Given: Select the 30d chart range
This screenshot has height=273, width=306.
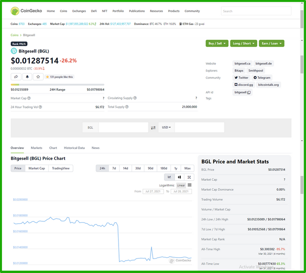Looking at the screenshot, I should 138,168.
